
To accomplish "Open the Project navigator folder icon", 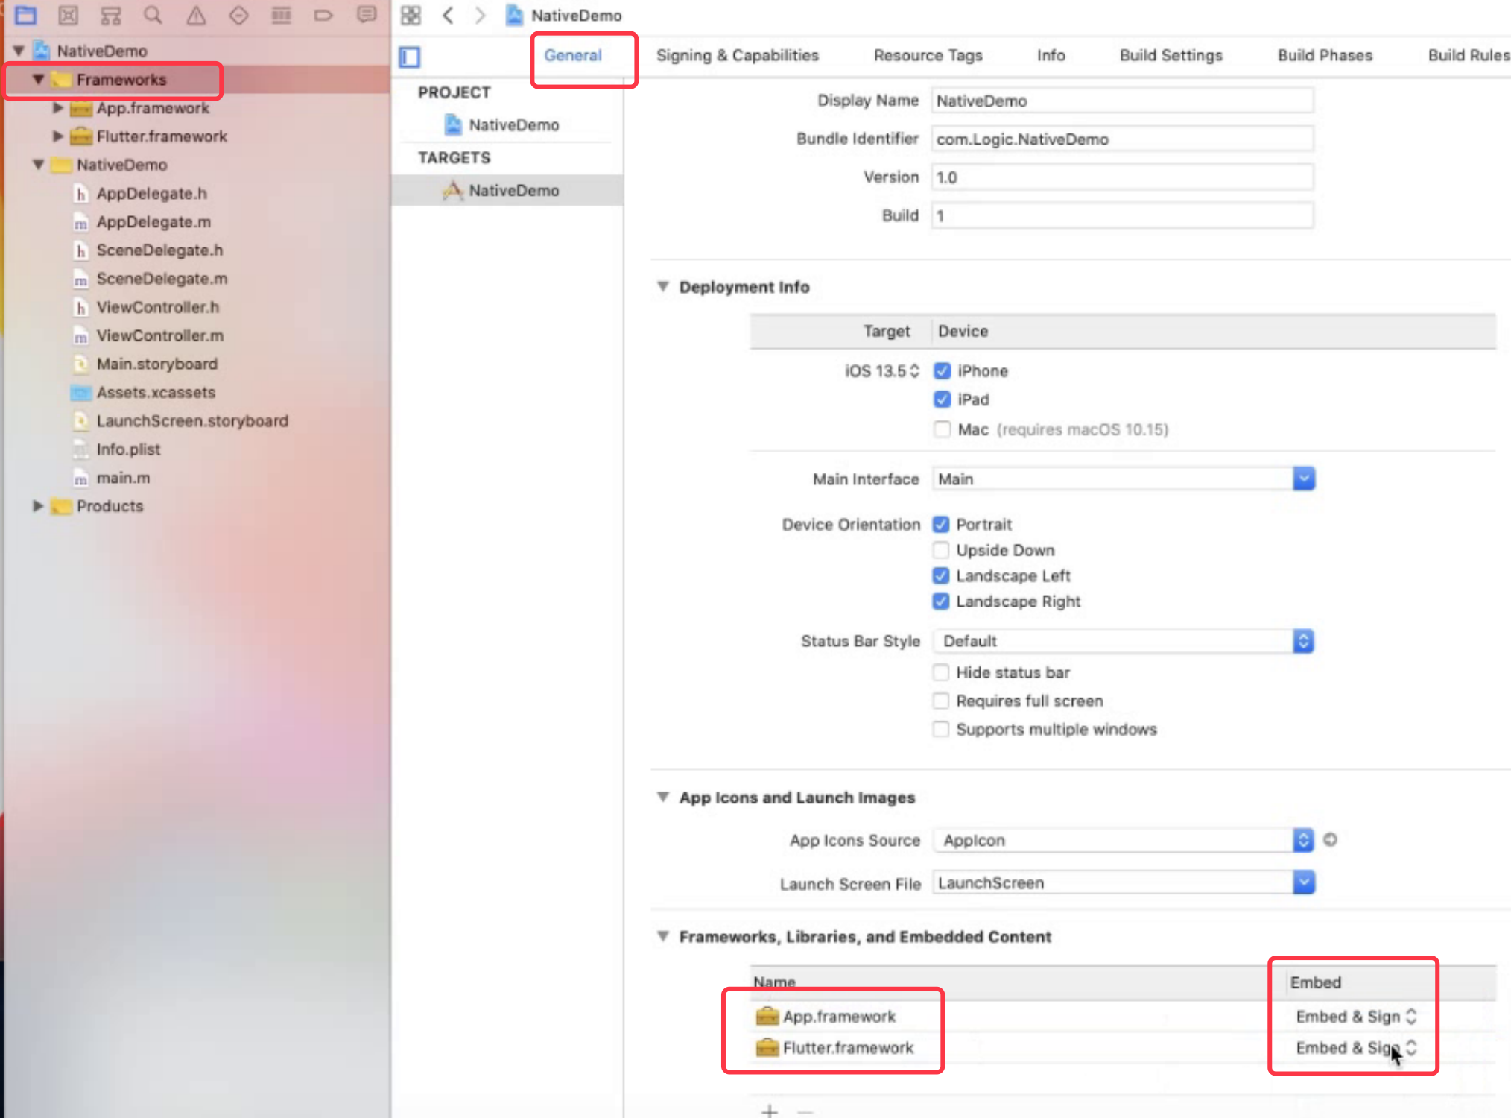I will coord(26,15).
